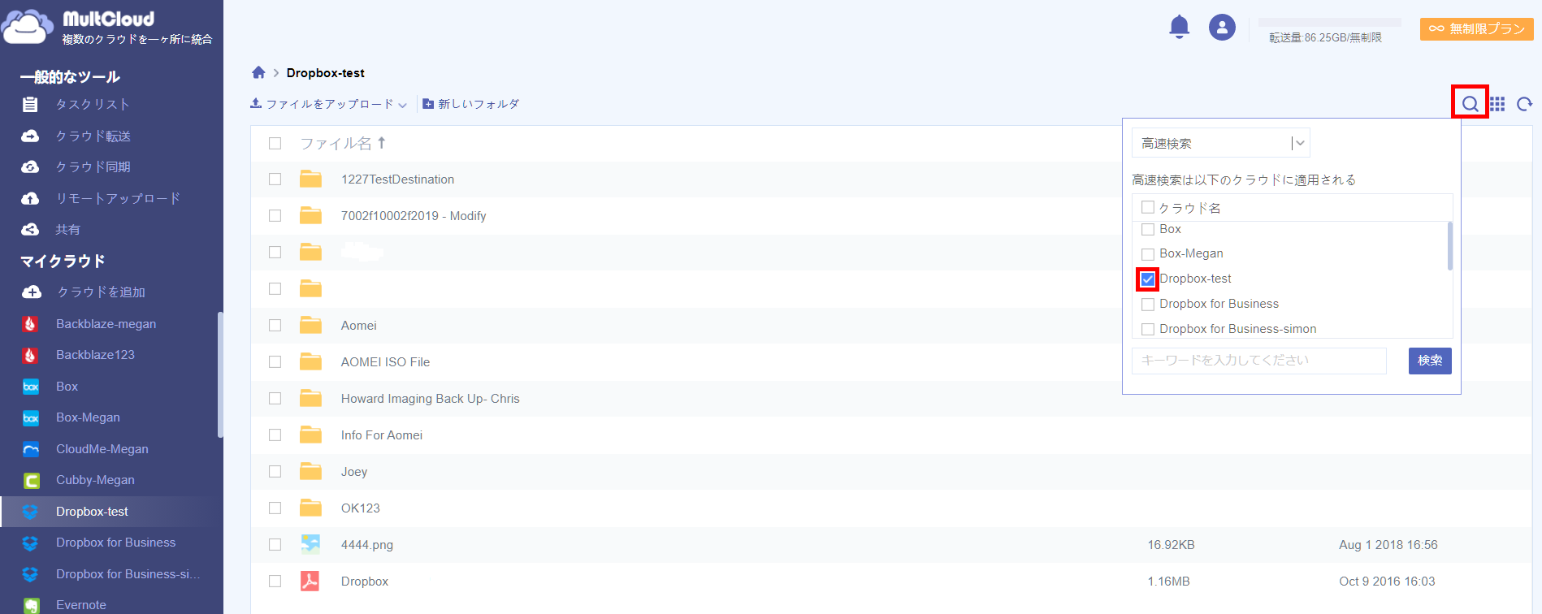Check the 4444.png row checkbox
This screenshot has height=614, width=1542.
(x=275, y=544)
